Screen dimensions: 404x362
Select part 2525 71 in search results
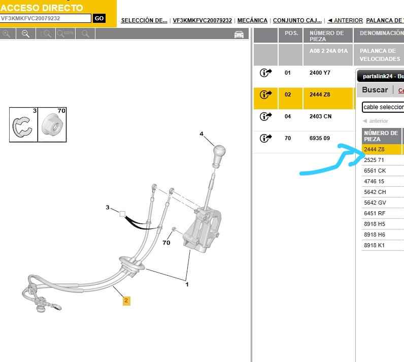(x=375, y=160)
